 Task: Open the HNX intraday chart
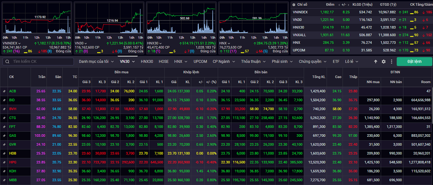tap(253, 19)
